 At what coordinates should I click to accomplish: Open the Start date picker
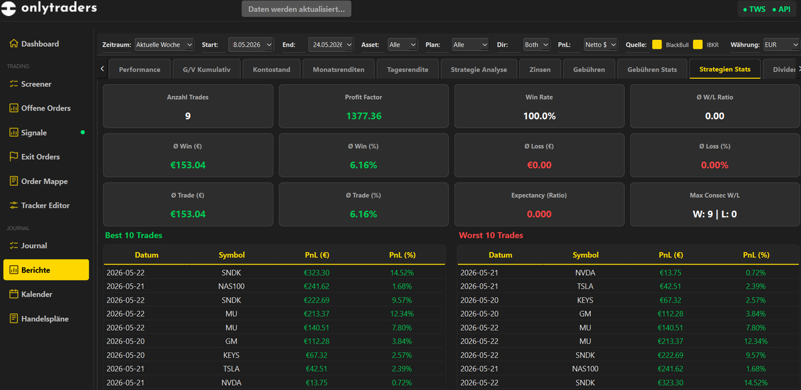point(251,45)
